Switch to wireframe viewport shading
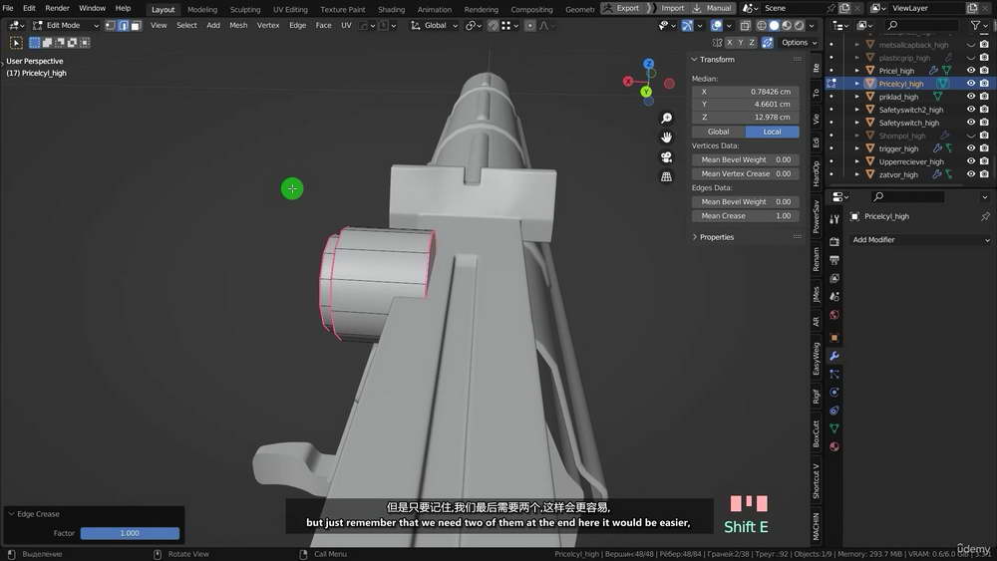The height and width of the screenshot is (561, 997). [x=761, y=26]
